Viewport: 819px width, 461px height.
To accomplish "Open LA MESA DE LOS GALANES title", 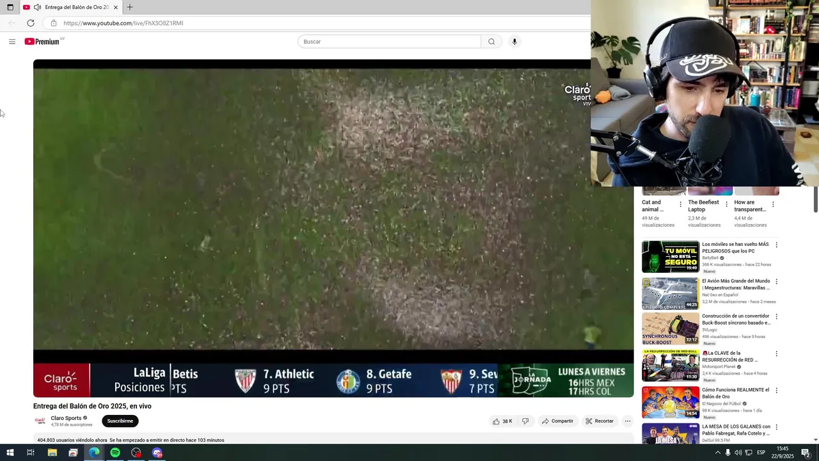I will 736,430.
